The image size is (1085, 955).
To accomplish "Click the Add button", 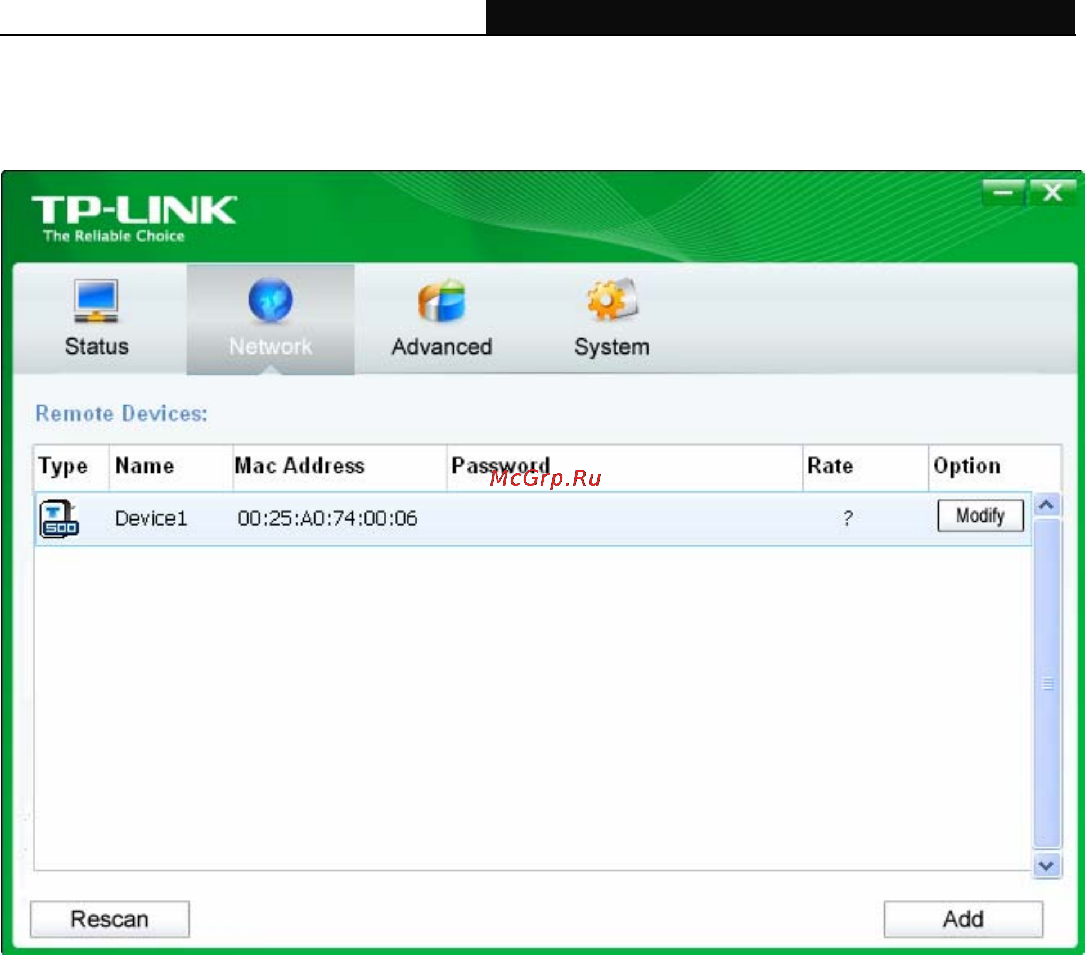I will [963, 919].
